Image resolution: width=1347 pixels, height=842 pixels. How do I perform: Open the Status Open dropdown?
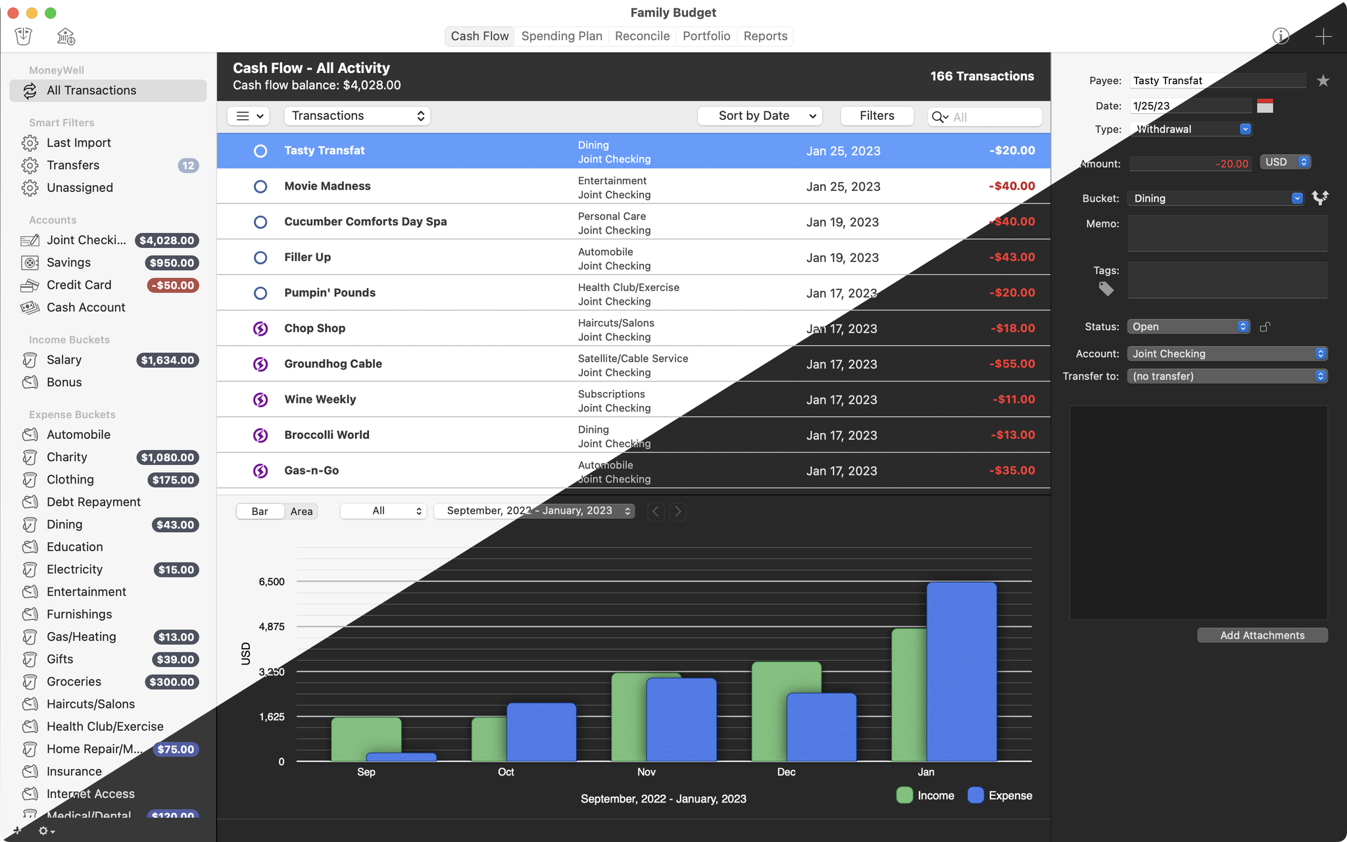point(1188,326)
